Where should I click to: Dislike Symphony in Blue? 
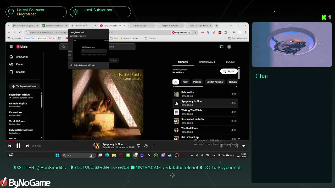coord(139,146)
